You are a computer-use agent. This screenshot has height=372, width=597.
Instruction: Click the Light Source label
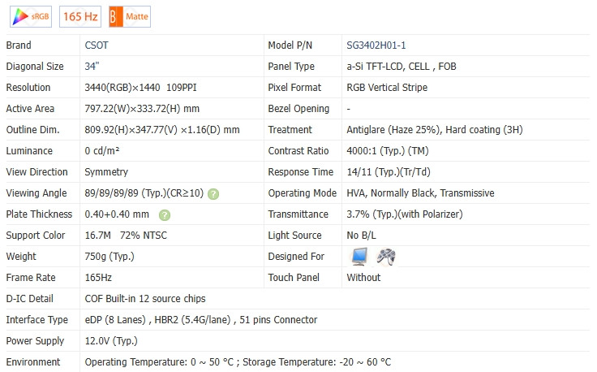coord(294,236)
